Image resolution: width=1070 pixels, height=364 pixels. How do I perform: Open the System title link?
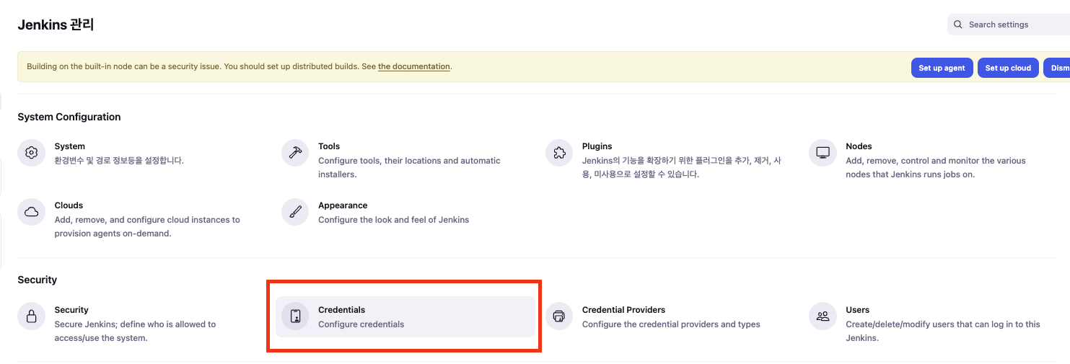[70, 146]
